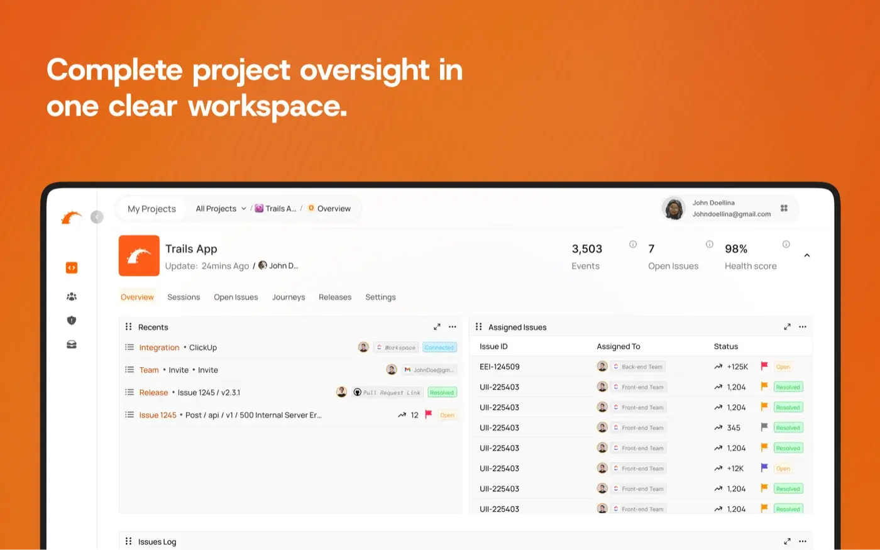Grab the Assigned Issues drag handle
The width and height of the screenshot is (880, 550).
(478, 327)
